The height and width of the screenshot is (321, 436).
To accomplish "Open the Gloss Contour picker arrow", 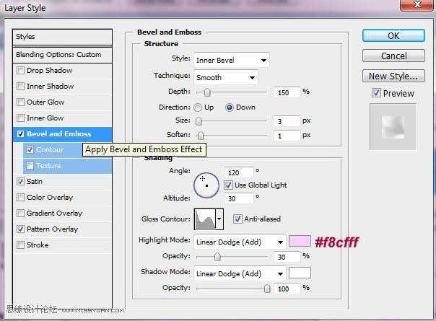I will coord(219,219).
